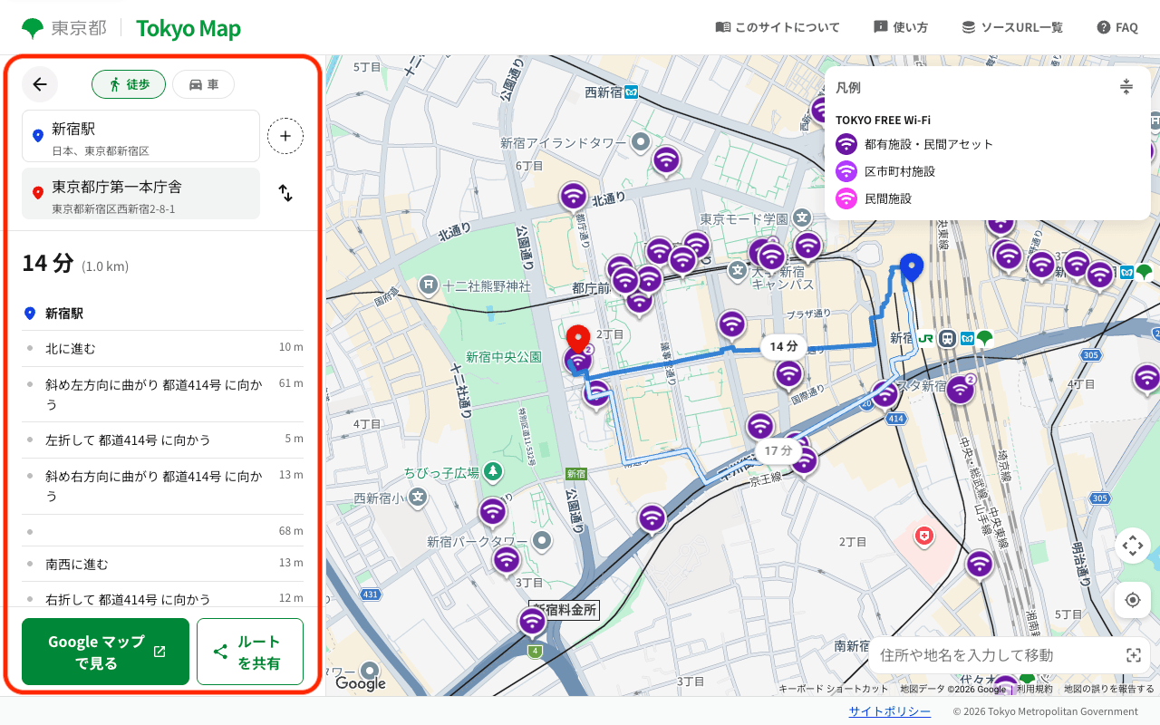Image resolution: width=1160 pixels, height=725 pixels.
Task: Open the 使い方 guide
Action: point(901,27)
